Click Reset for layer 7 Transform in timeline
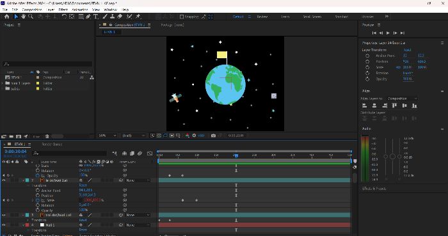The height and width of the screenshot is (236, 448). (83, 185)
